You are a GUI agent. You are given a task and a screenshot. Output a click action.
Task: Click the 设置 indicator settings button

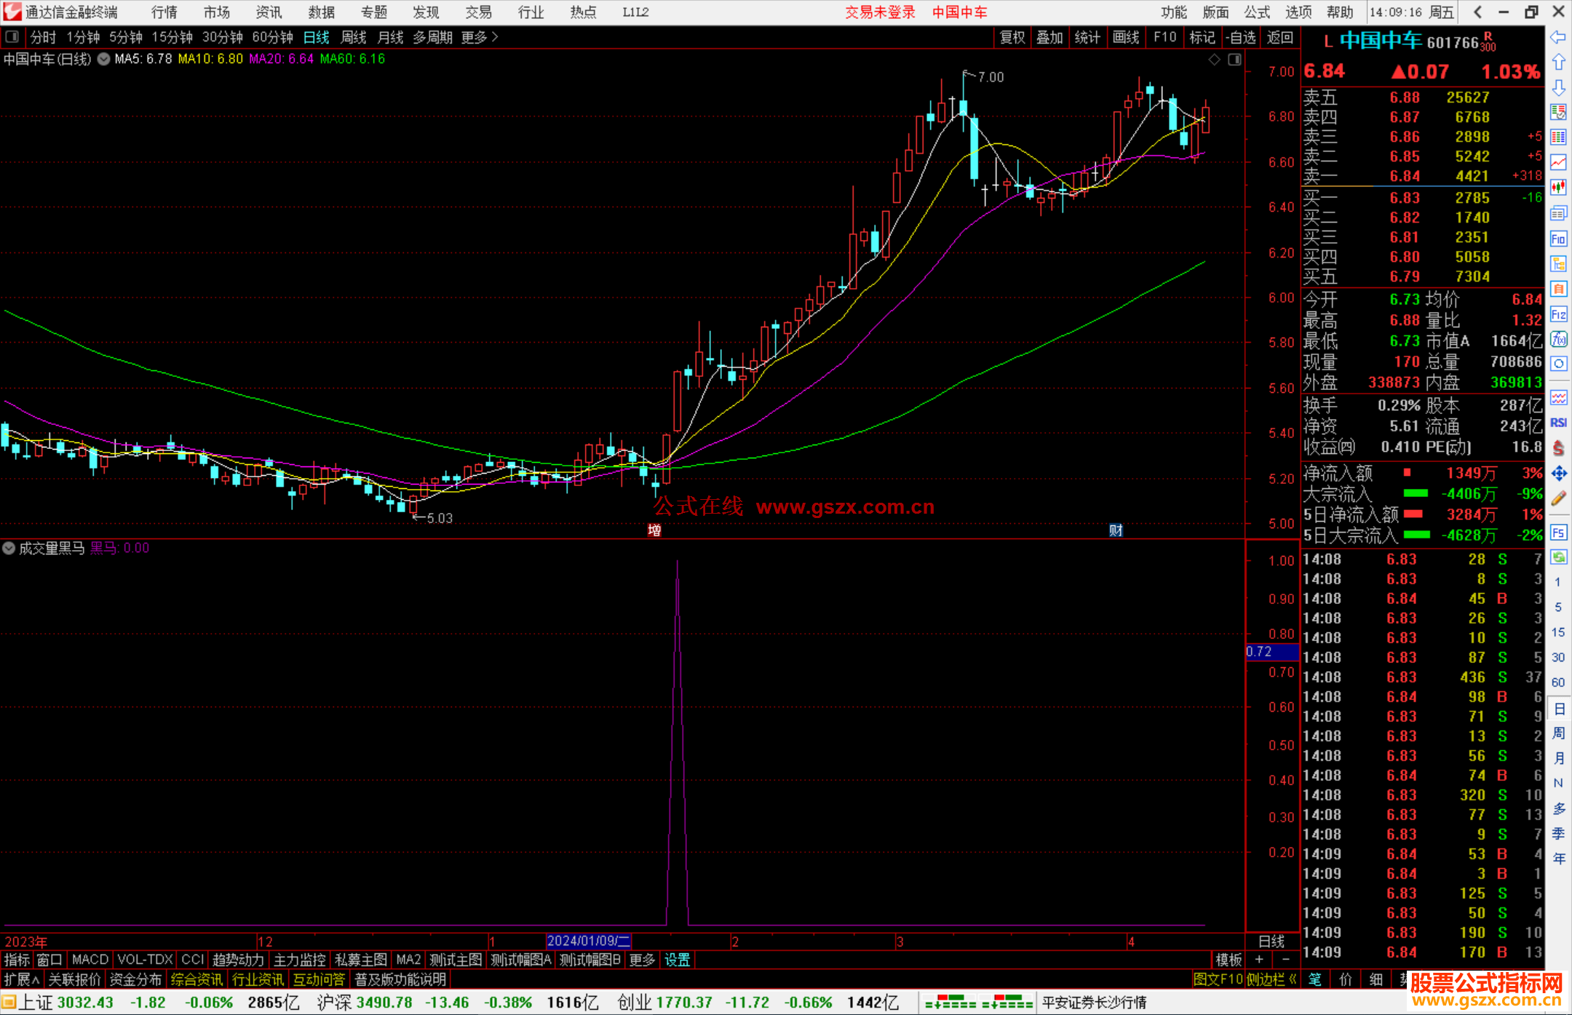[677, 960]
